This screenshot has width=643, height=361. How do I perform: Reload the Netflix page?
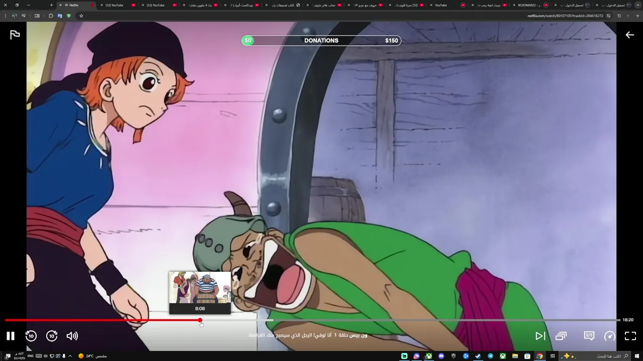coord(619,16)
